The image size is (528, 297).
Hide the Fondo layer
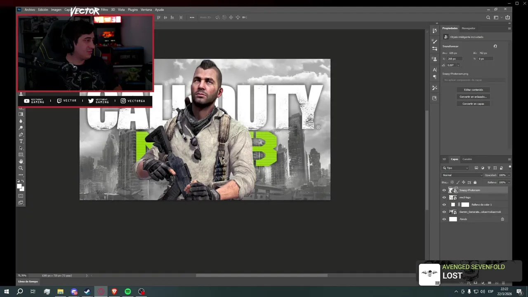click(x=444, y=219)
